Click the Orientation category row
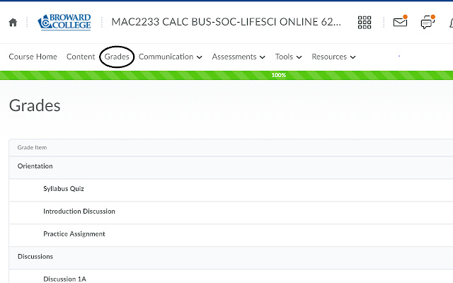453x283 pixels. coord(35,166)
